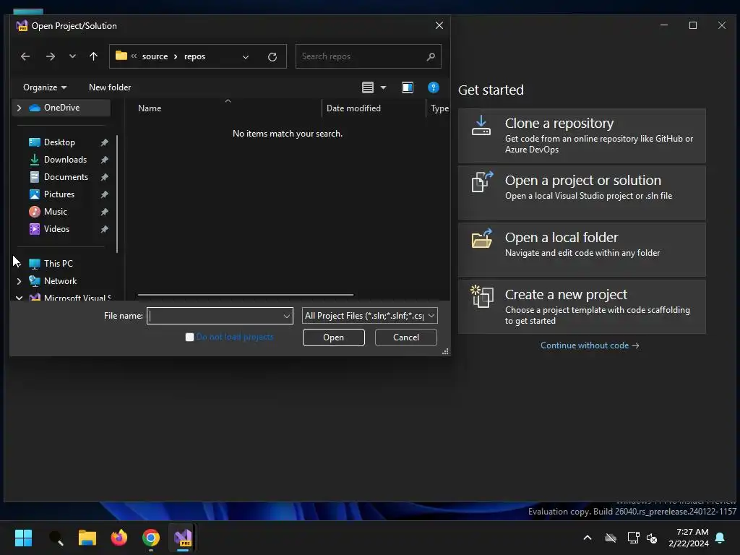The width and height of the screenshot is (740, 555).
Task: Go up one folder level
Action: [x=93, y=56]
